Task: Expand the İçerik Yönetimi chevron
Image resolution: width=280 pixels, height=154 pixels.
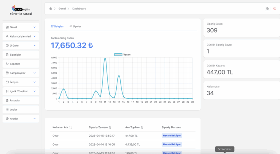Action: (x=35, y=91)
